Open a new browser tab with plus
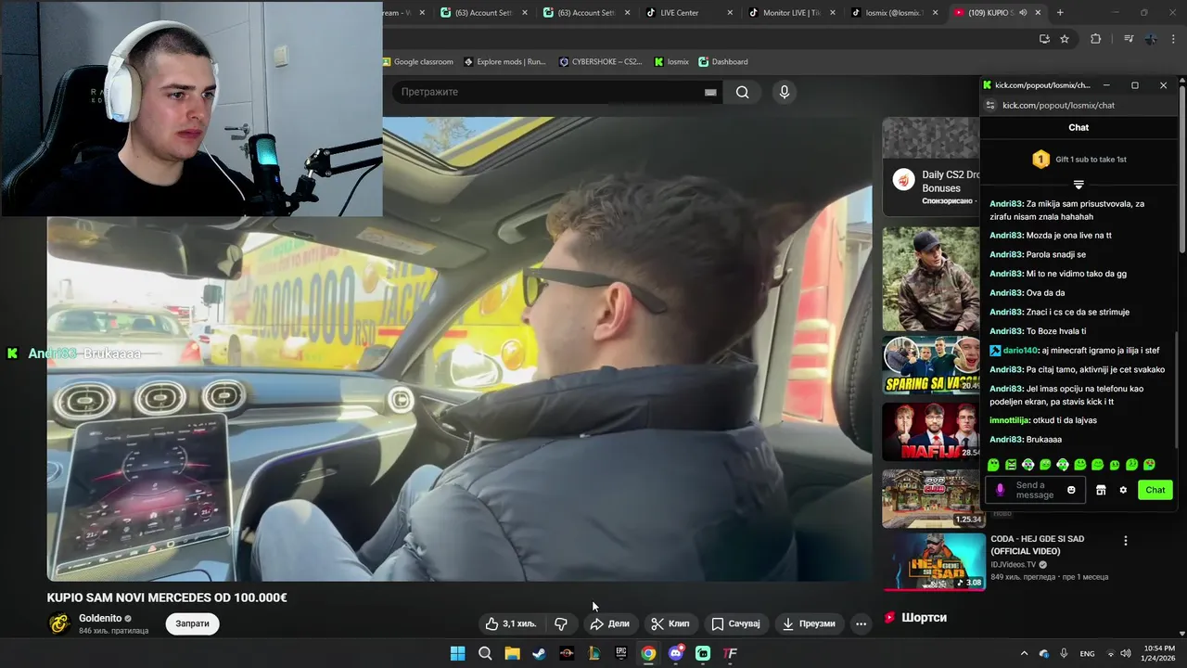 1060,13
